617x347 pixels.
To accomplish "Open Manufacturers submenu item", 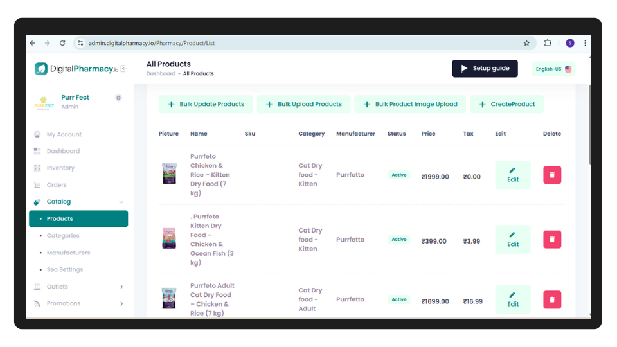I will click(68, 253).
